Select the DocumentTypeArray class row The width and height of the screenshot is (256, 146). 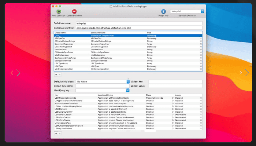128,44
